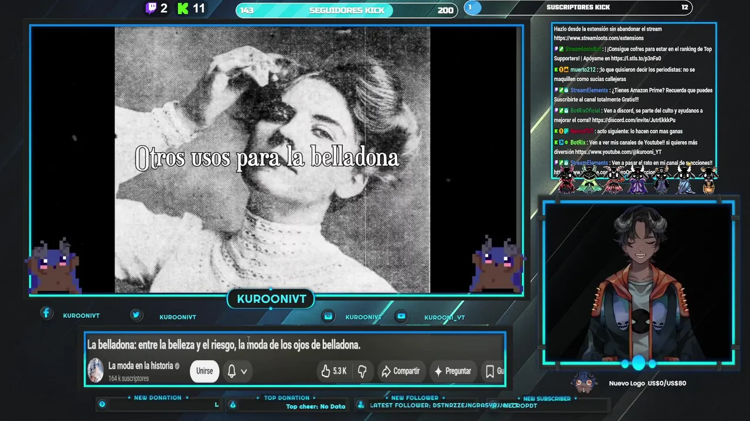The height and width of the screenshot is (421, 750).
Task: Click the Top Donation money bag icon
Action: pyautogui.click(x=233, y=405)
